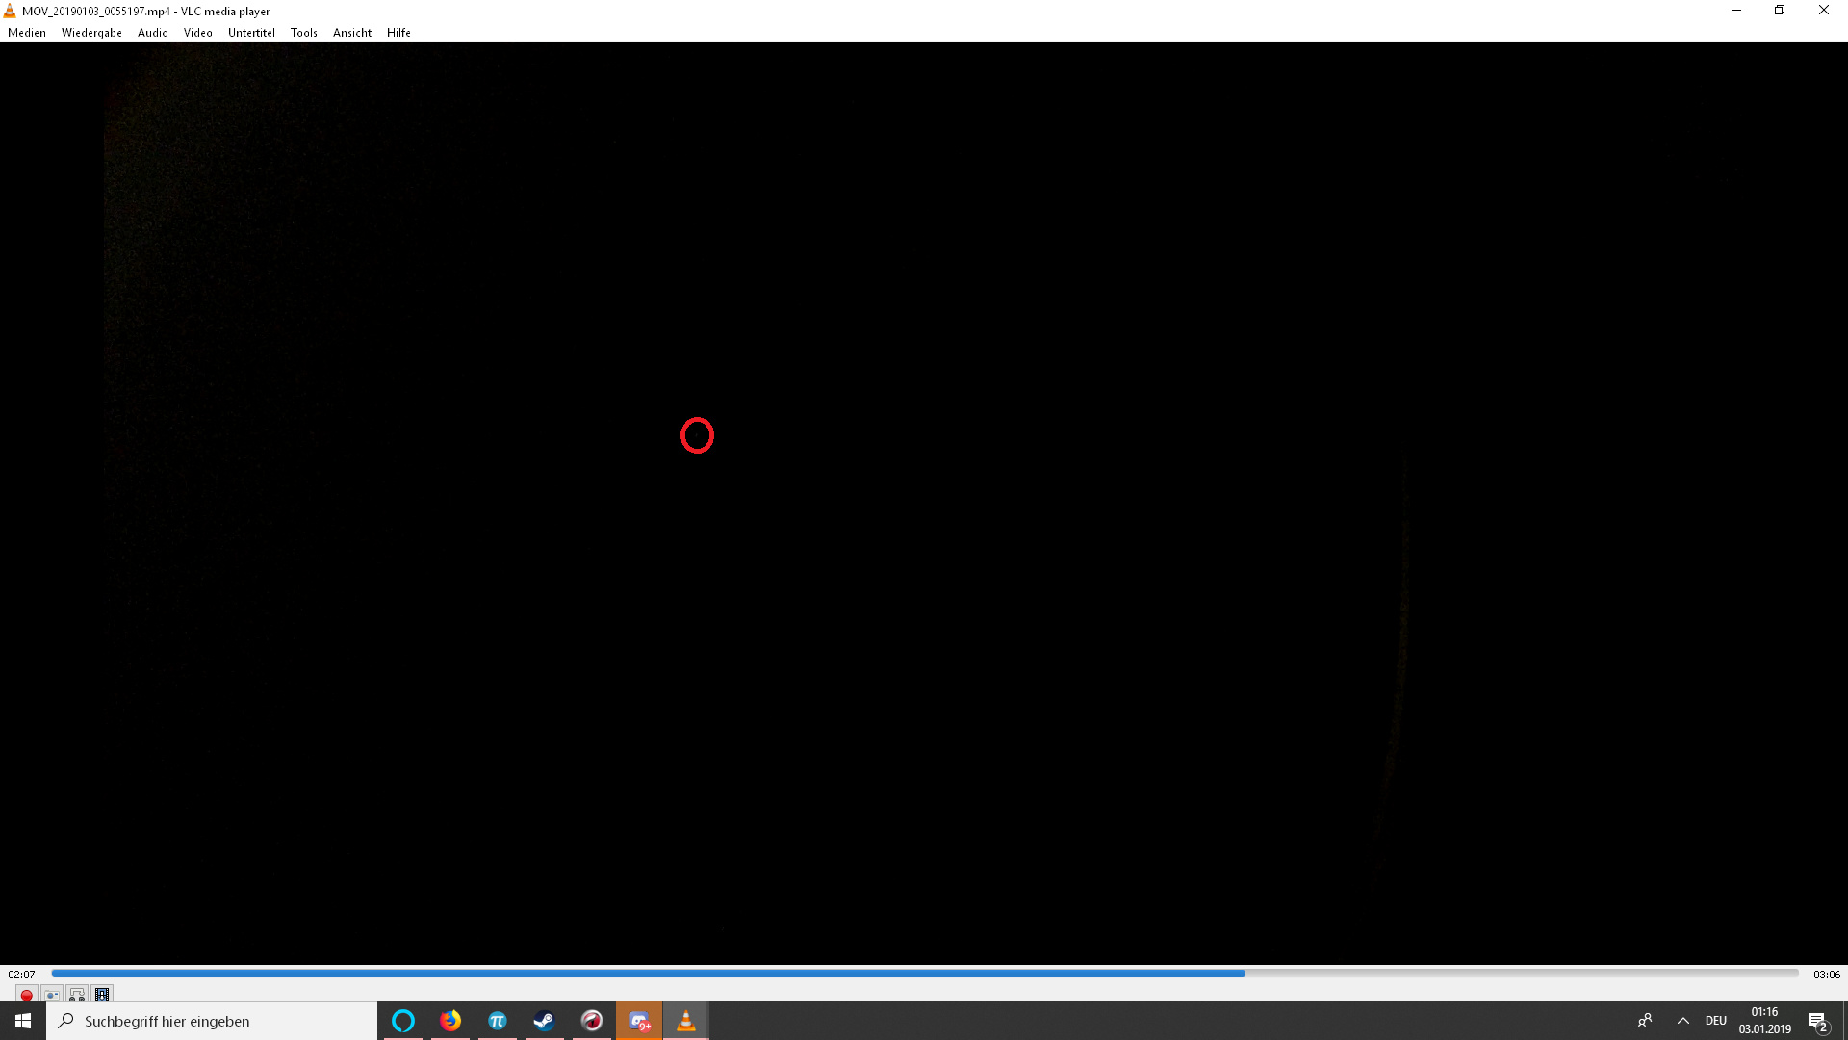The height and width of the screenshot is (1040, 1848).
Task: Click the red Record button
Action: point(27,995)
